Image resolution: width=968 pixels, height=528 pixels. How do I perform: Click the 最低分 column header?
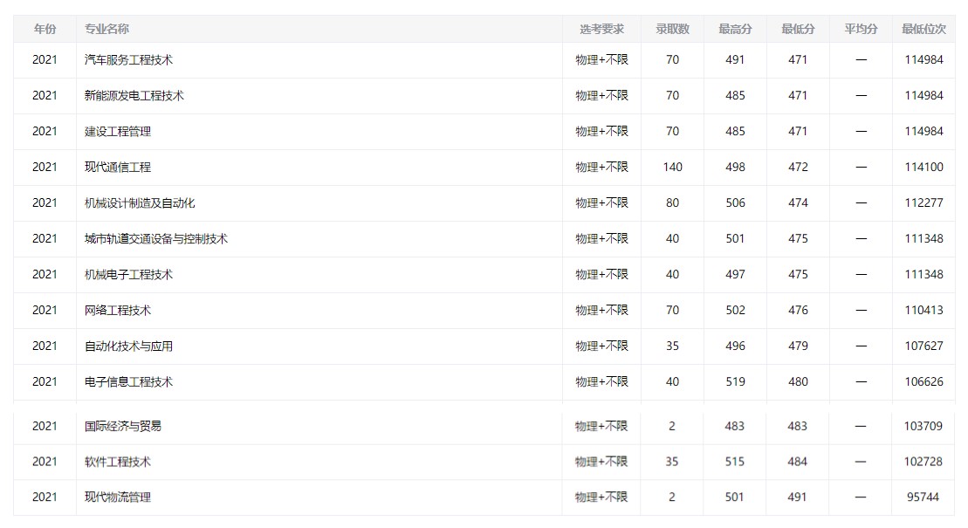(798, 29)
